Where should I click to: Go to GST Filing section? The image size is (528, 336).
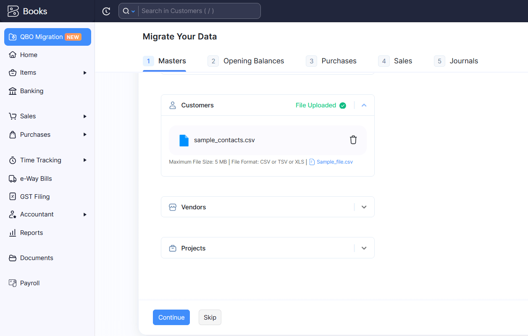(34, 197)
